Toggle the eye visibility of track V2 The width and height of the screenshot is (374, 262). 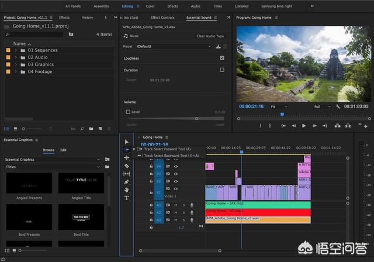click(x=176, y=181)
